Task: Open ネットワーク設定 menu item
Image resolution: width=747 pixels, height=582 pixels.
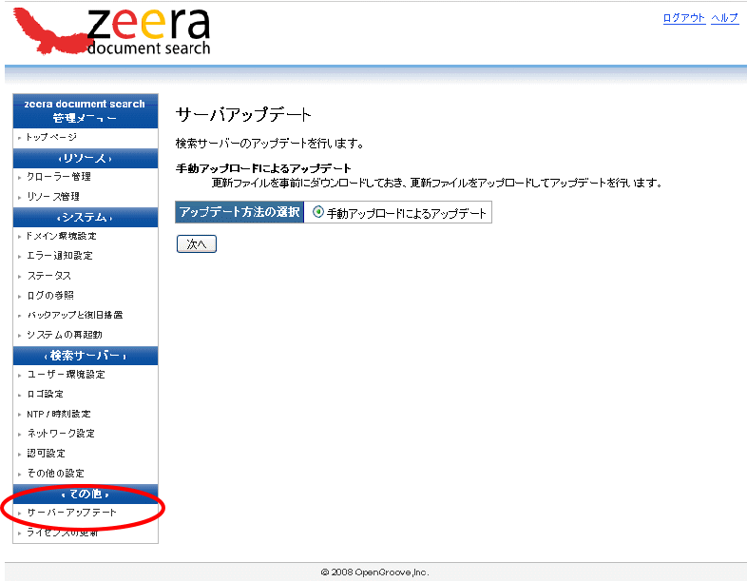Action: [x=61, y=434]
